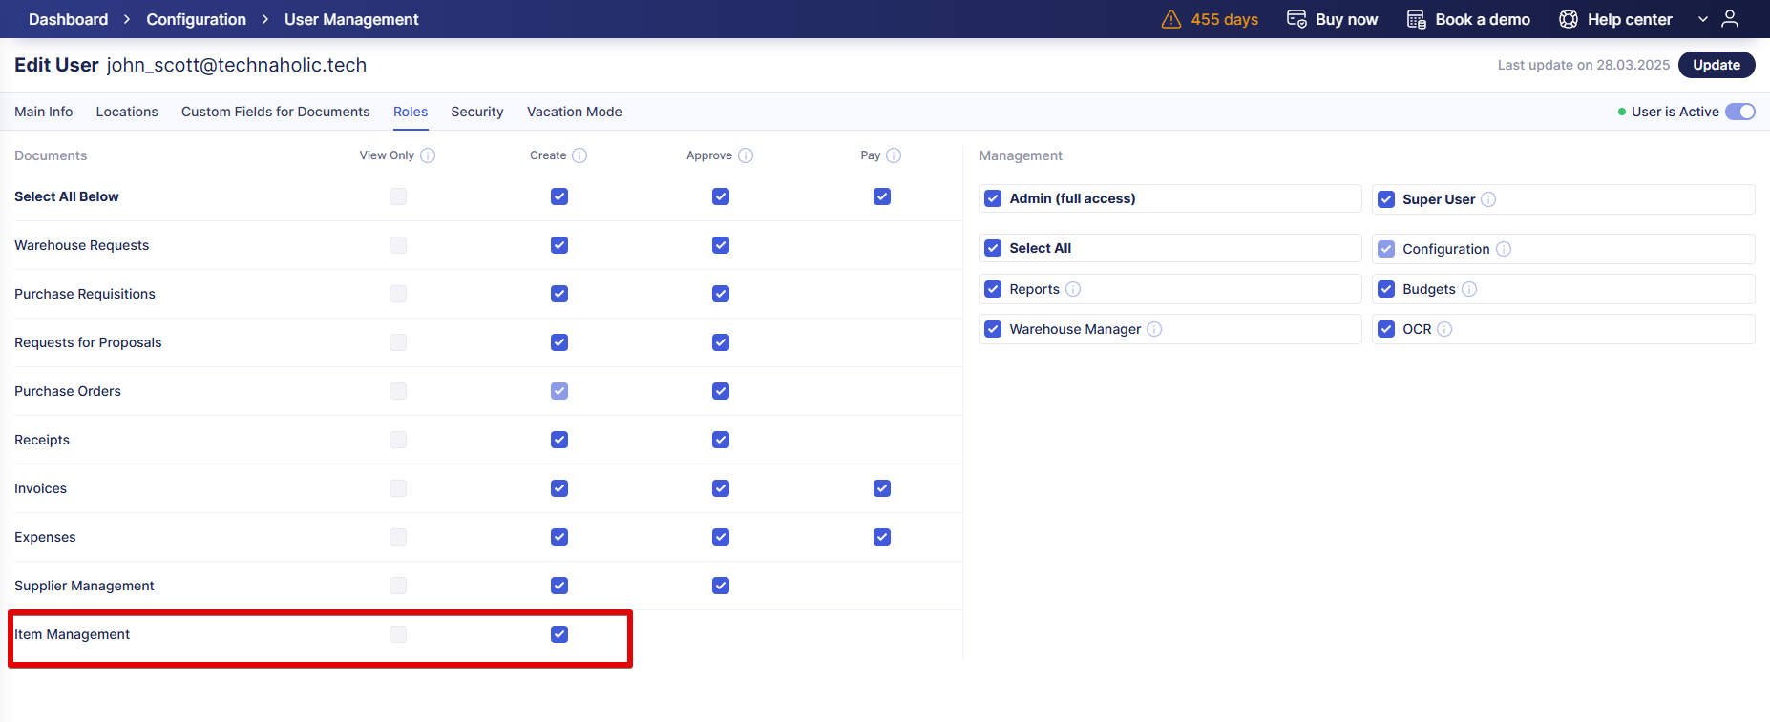Screen dimensions: 1770x722
Task: Switch to the Security tab
Action: click(x=476, y=112)
